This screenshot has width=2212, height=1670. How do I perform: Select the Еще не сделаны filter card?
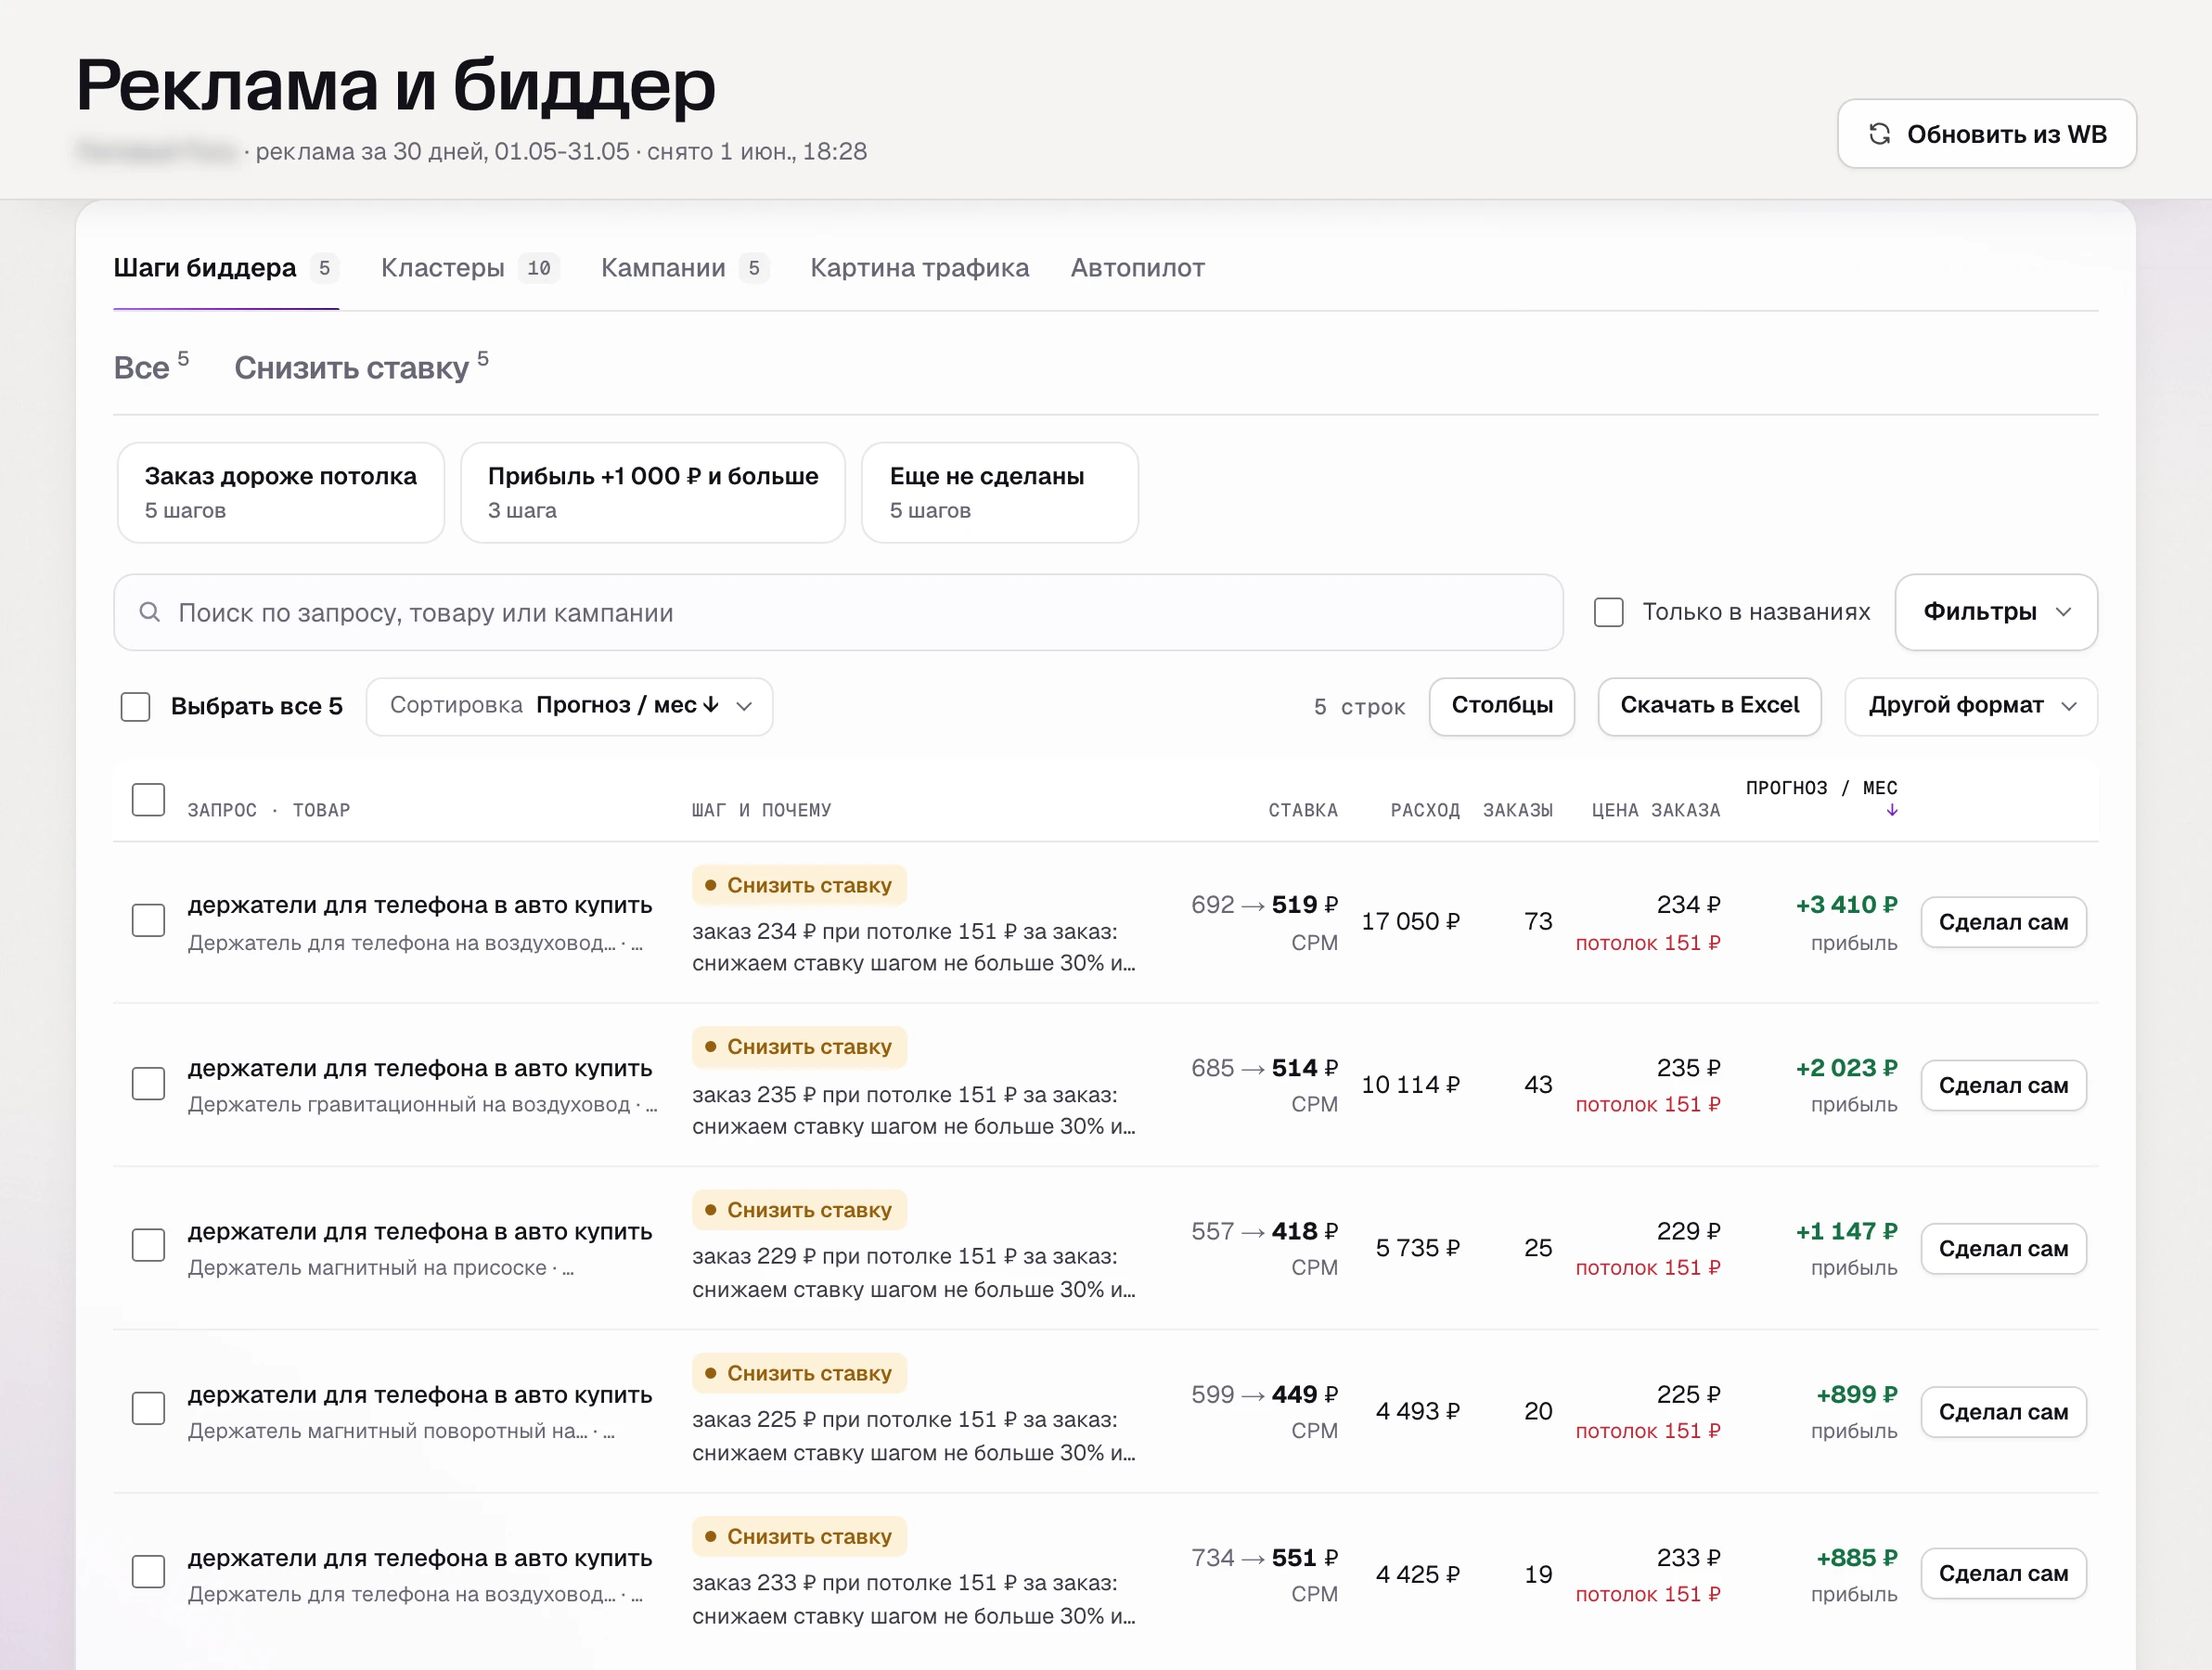coord(1000,493)
